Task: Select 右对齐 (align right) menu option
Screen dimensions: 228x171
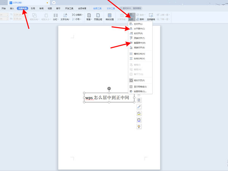Action: [x=139, y=33]
